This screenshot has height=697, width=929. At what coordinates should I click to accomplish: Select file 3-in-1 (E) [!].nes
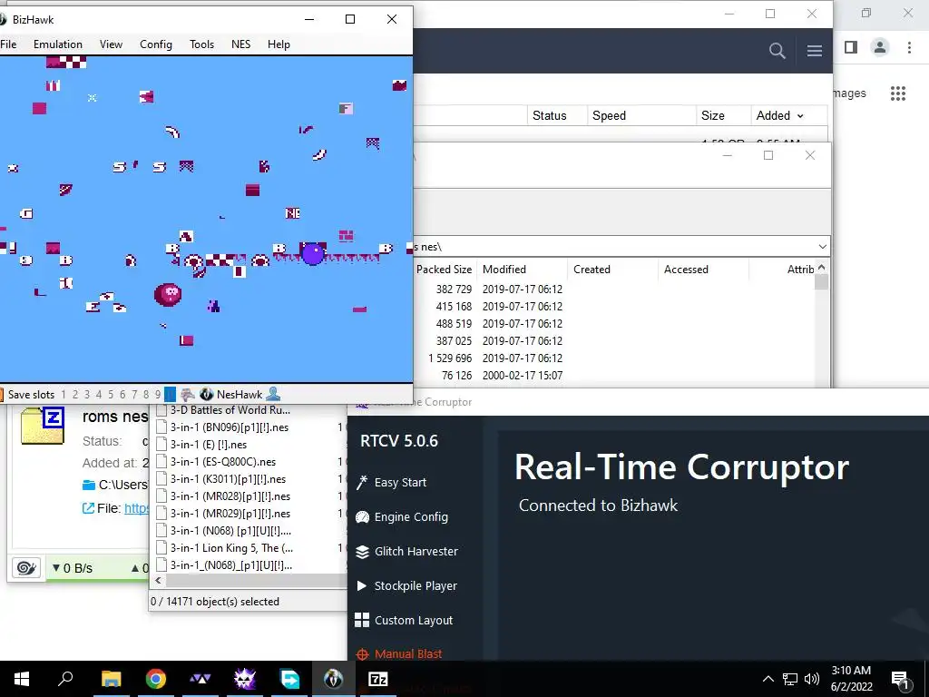pos(209,445)
